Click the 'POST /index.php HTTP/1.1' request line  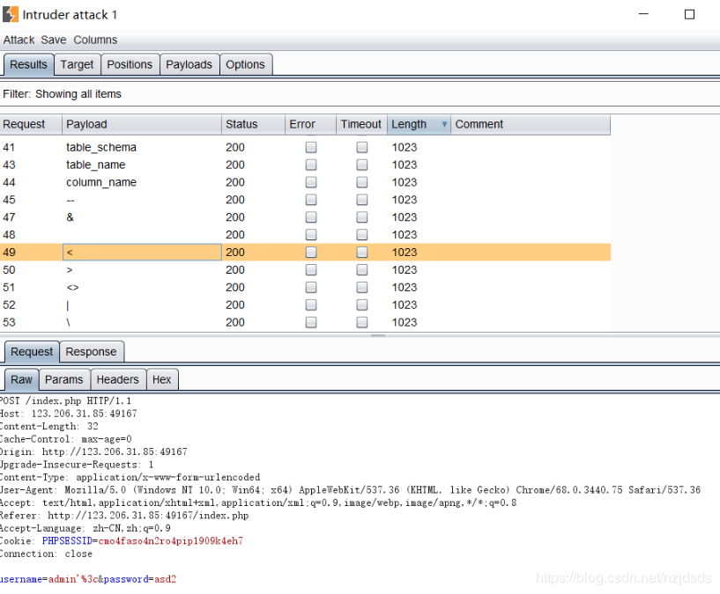click(66, 400)
